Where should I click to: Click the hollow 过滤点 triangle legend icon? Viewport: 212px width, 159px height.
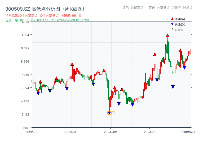point(172,30)
